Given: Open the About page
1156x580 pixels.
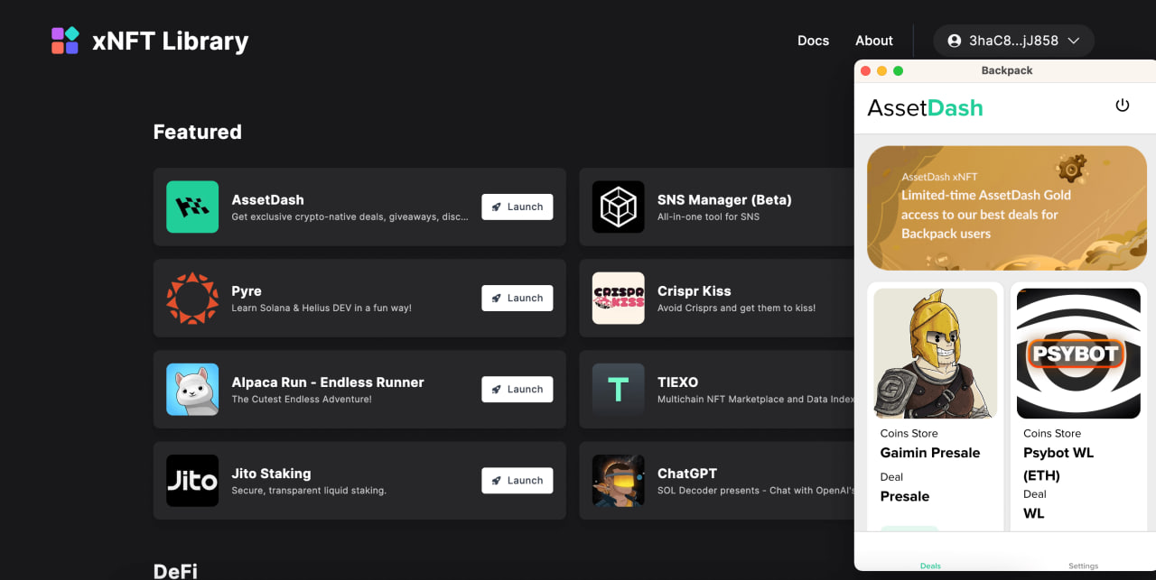Looking at the screenshot, I should [874, 41].
